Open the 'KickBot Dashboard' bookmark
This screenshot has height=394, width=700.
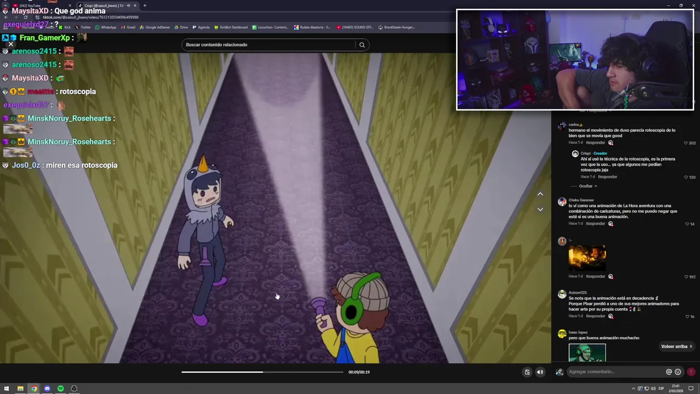tap(231, 27)
